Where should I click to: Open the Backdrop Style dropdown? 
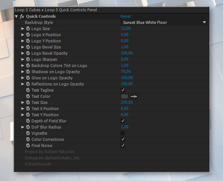tap(164, 22)
